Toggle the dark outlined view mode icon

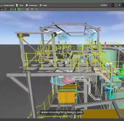(x=8, y=9)
